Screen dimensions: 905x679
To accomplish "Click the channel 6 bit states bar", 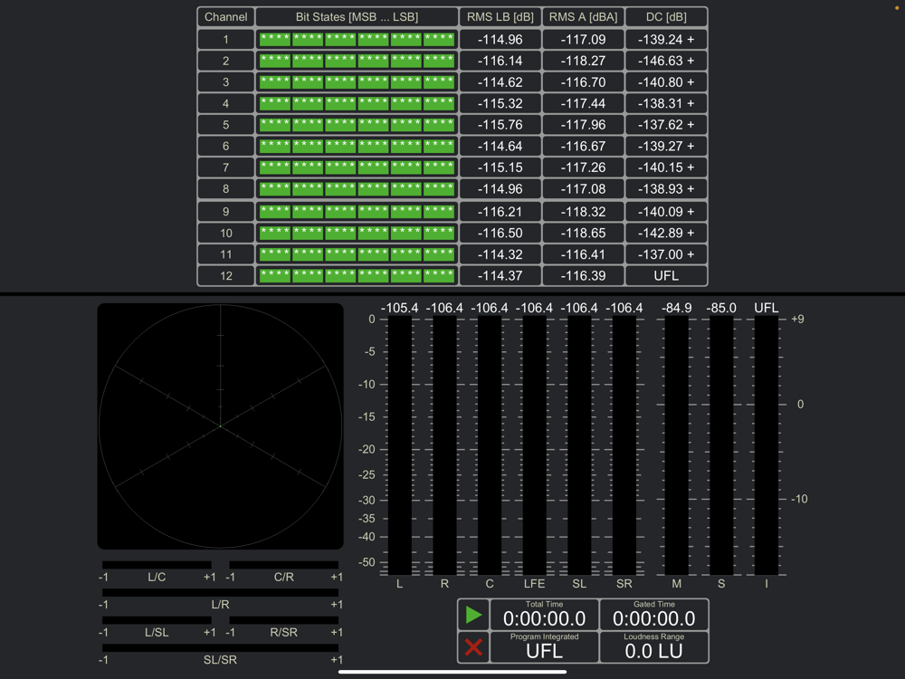I will [x=357, y=146].
